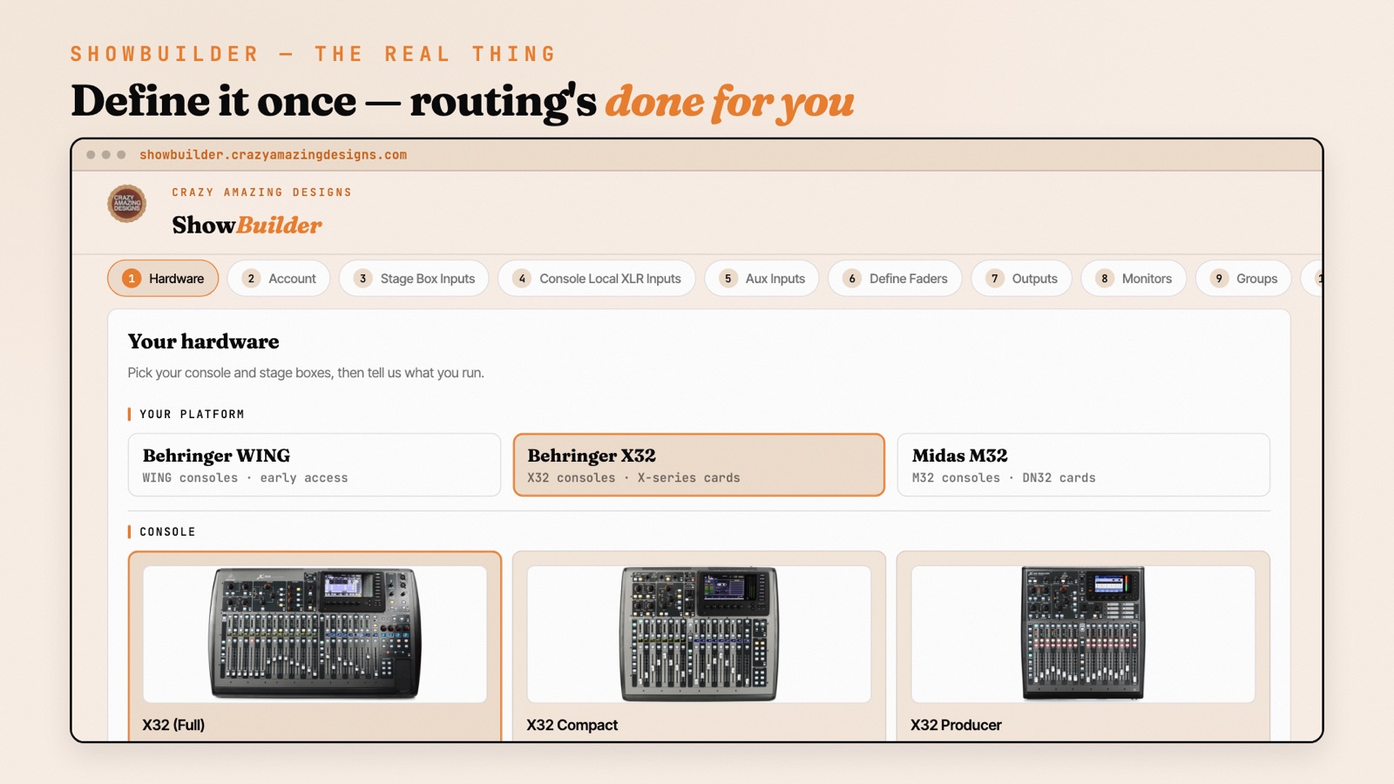Click the "CONSOLE" section label

pyautogui.click(x=167, y=532)
